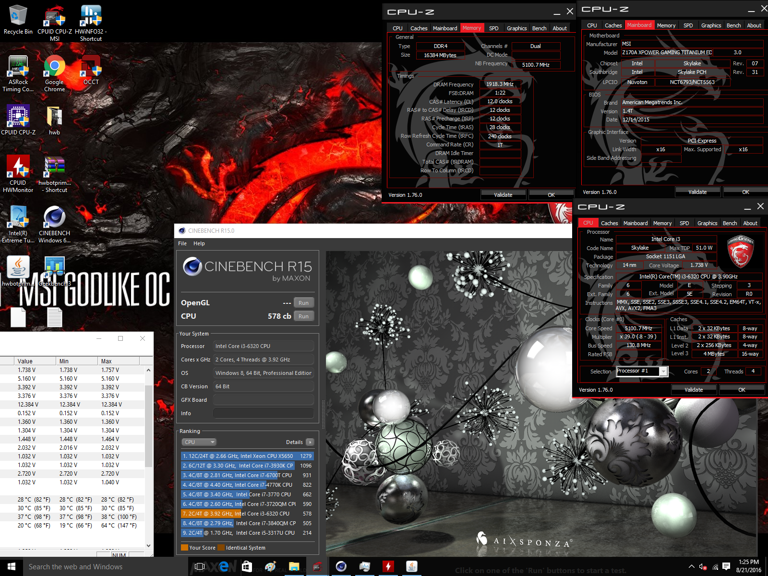Image resolution: width=768 pixels, height=576 pixels.
Task: Switch to Cinebench in the taskbar
Action: click(341, 566)
